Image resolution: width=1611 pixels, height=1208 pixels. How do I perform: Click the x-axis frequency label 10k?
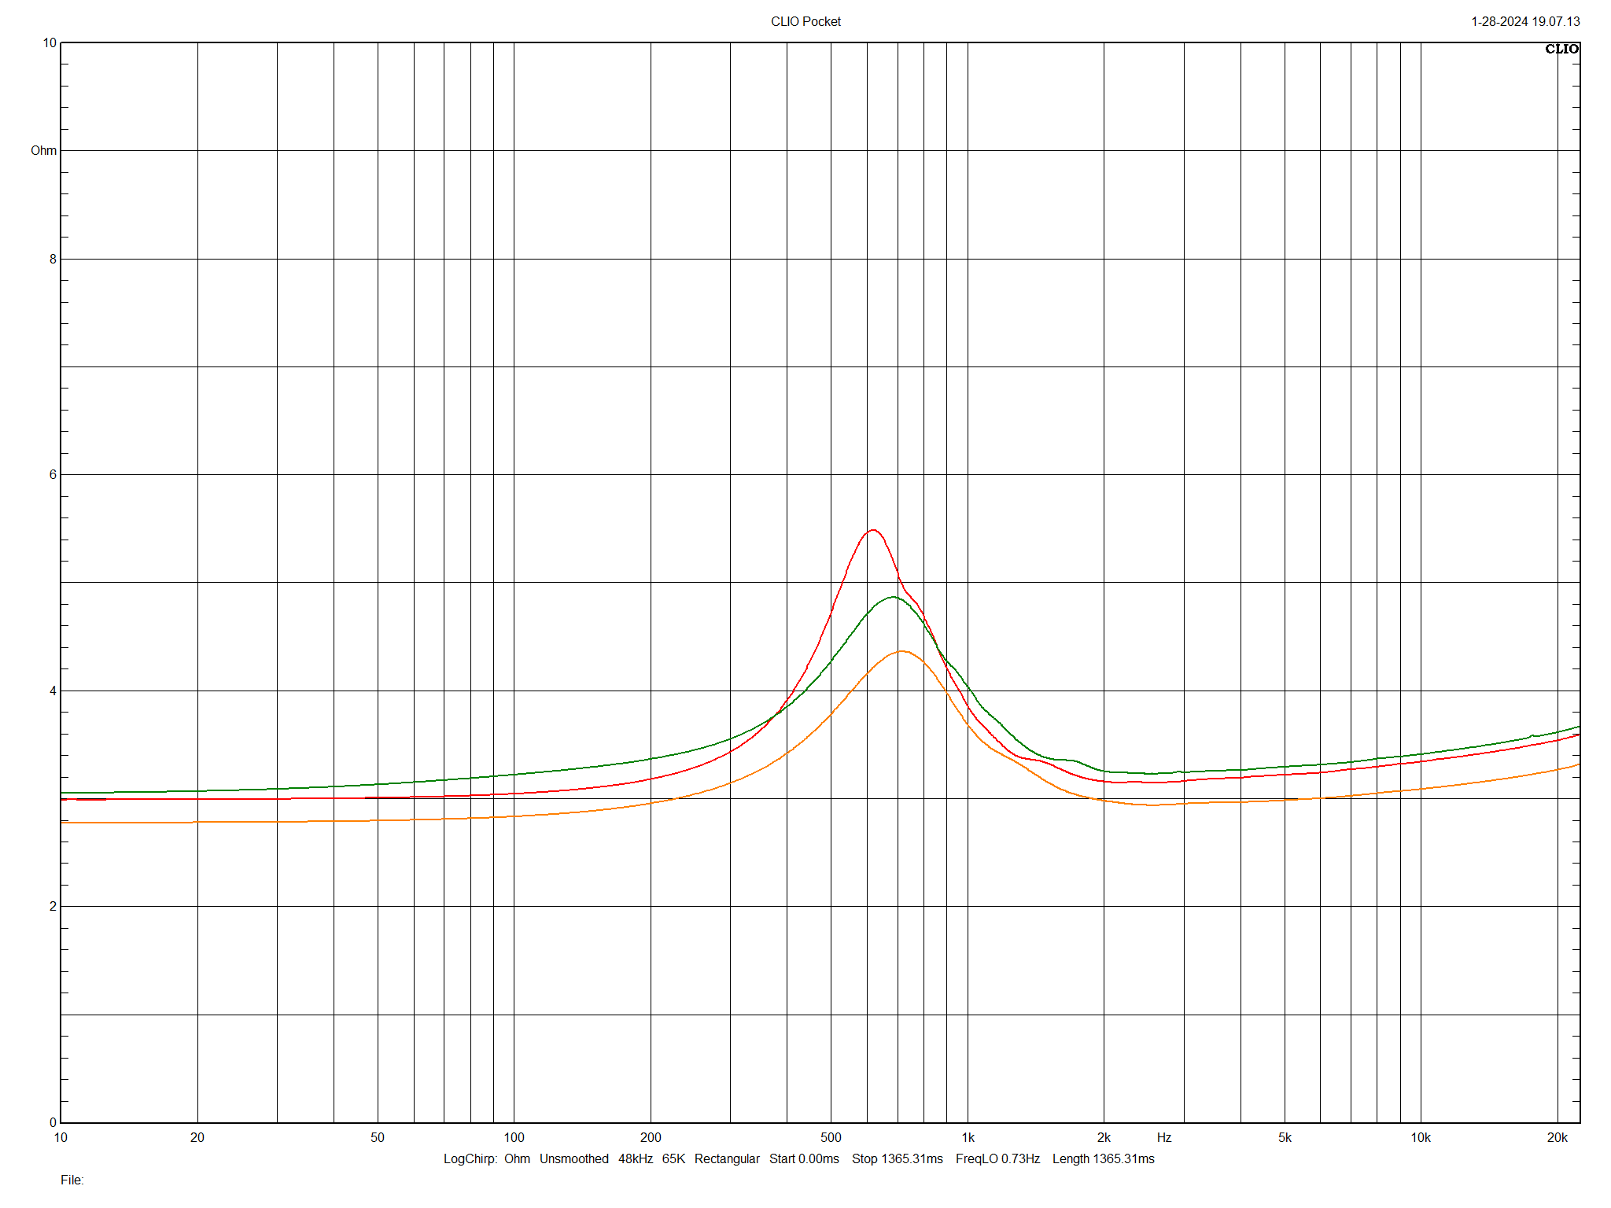click(x=1421, y=1137)
